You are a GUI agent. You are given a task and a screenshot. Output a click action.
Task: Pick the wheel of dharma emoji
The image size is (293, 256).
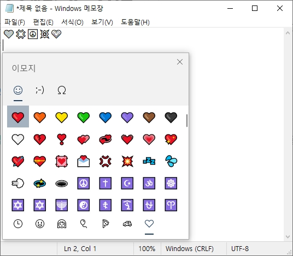click(x=171, y=183)
